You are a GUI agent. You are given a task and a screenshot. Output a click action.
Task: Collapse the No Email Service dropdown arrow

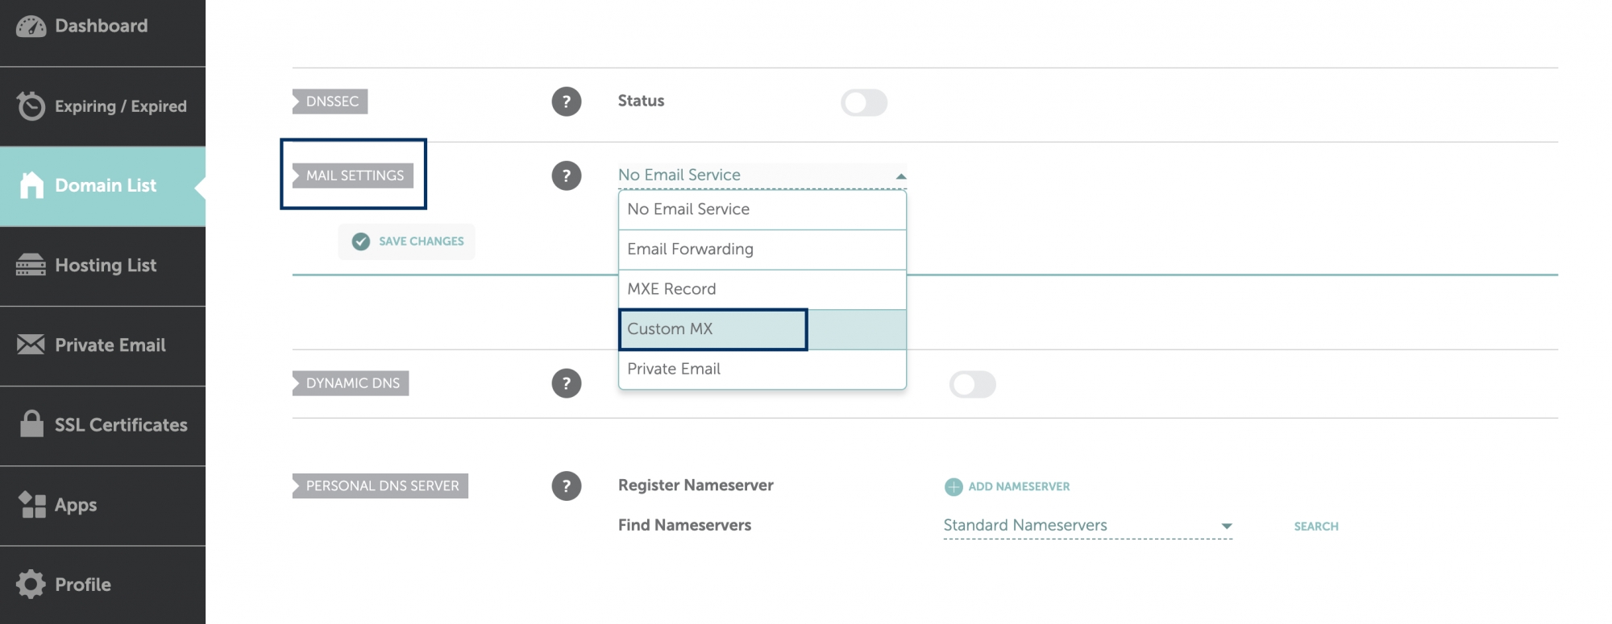click(902, 174)
